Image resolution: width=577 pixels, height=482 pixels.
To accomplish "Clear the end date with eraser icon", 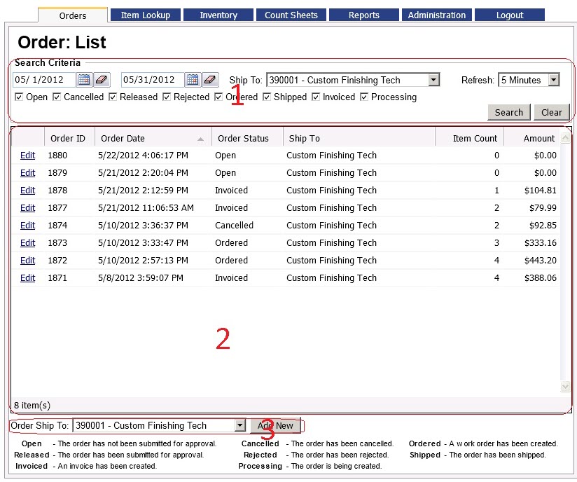I will 210,80.
